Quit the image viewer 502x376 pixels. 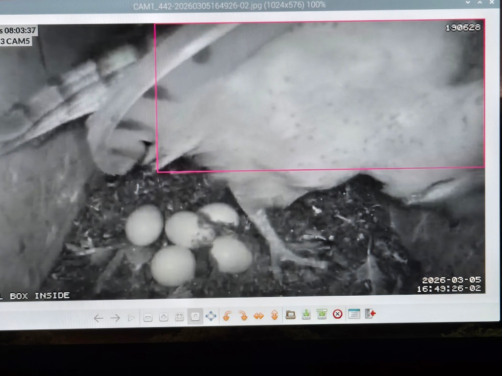click(x=370, y=313)
